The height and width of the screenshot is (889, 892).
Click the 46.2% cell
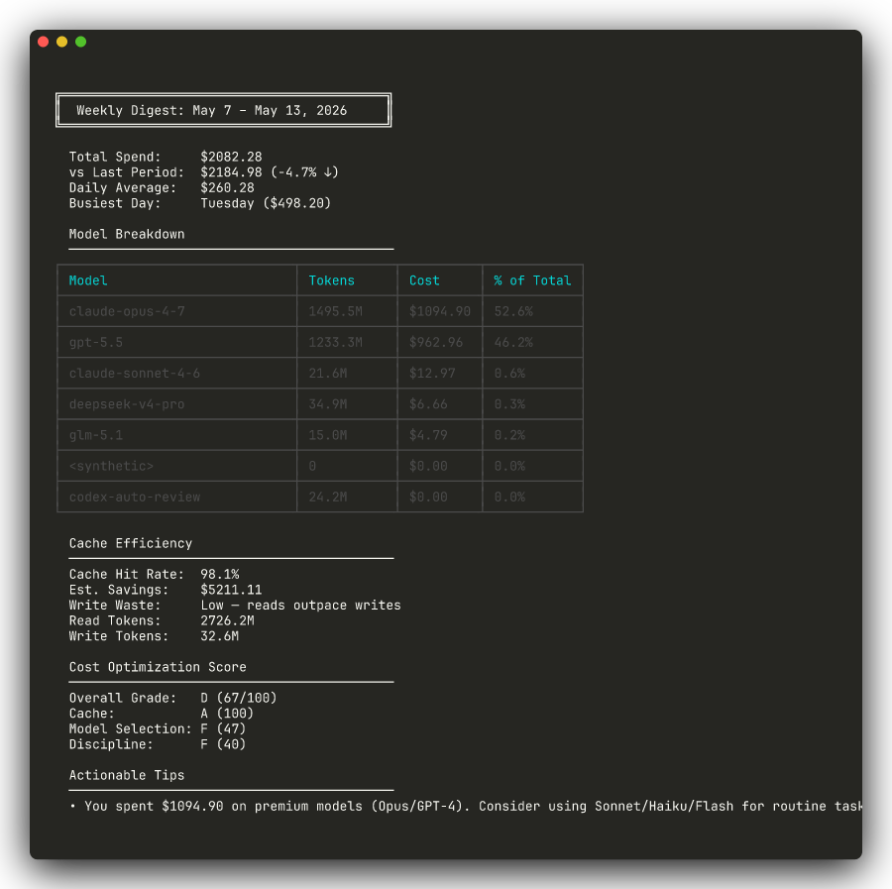(513, 342)
